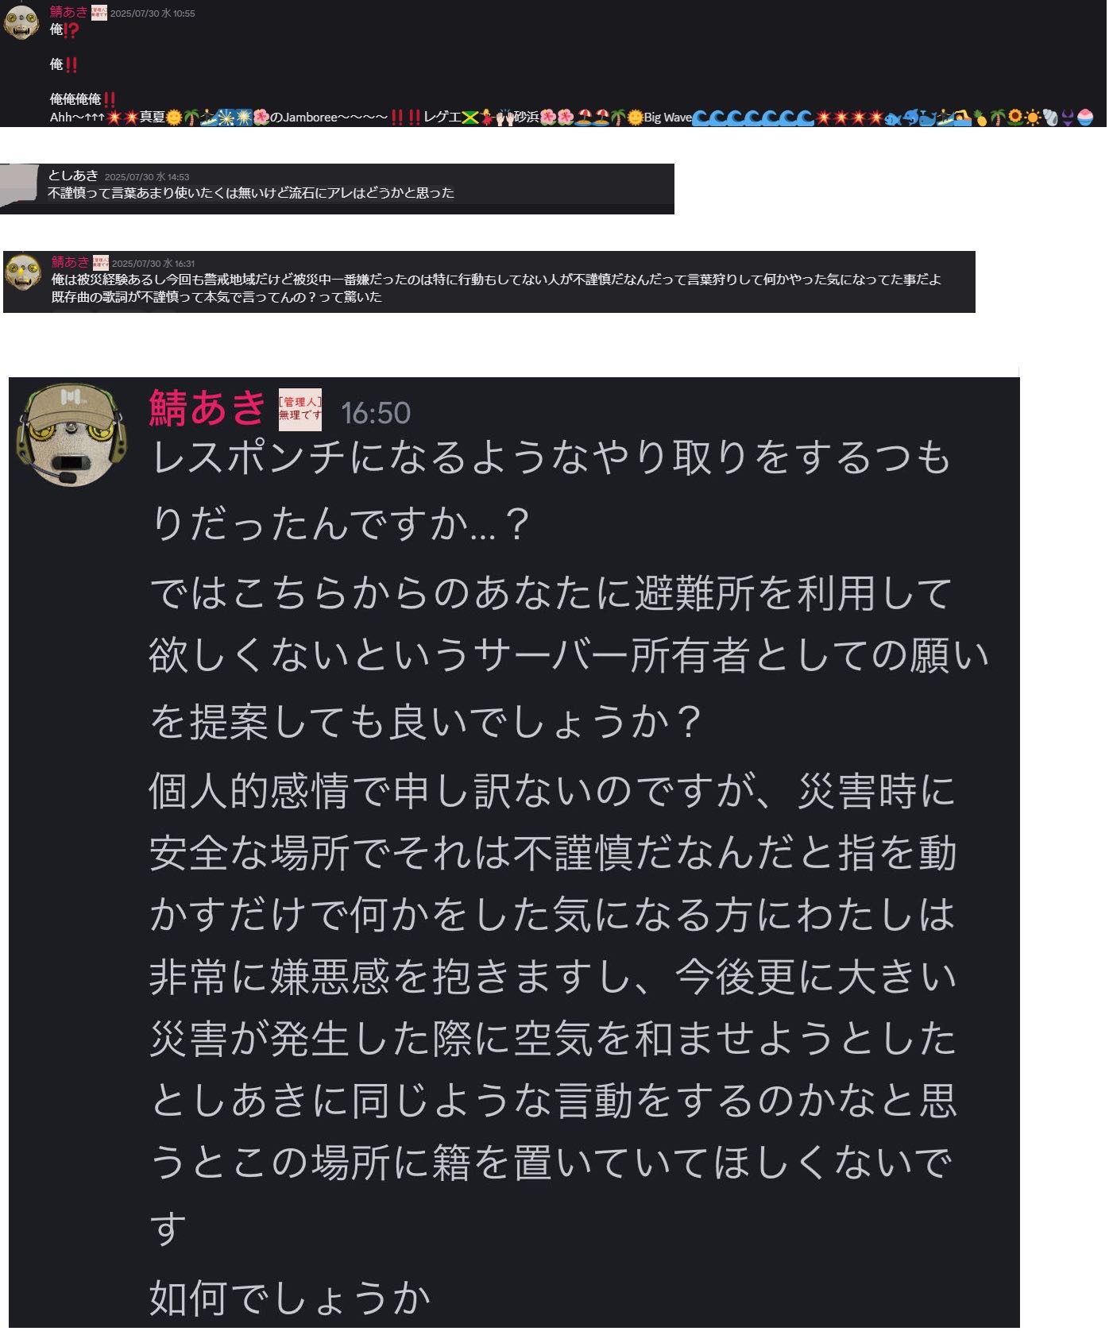The width and height of the screenshot is (1109, 1331).
Task: Click the role badge on the 16:31 message
Action: pos(101,262)
